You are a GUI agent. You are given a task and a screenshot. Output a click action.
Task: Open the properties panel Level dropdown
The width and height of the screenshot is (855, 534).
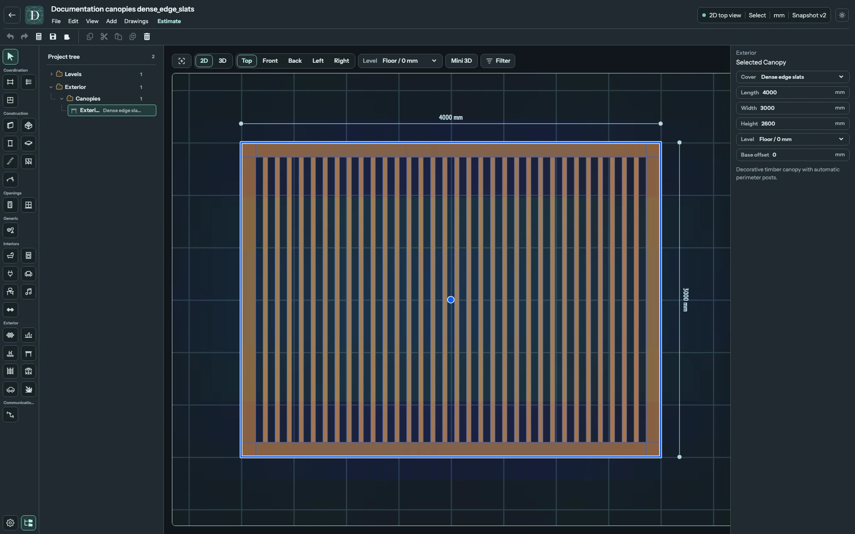[792, 139]
